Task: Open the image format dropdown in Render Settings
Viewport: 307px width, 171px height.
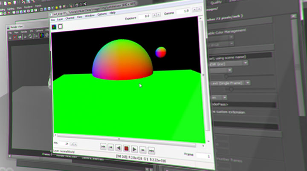Action: point(229,63)
